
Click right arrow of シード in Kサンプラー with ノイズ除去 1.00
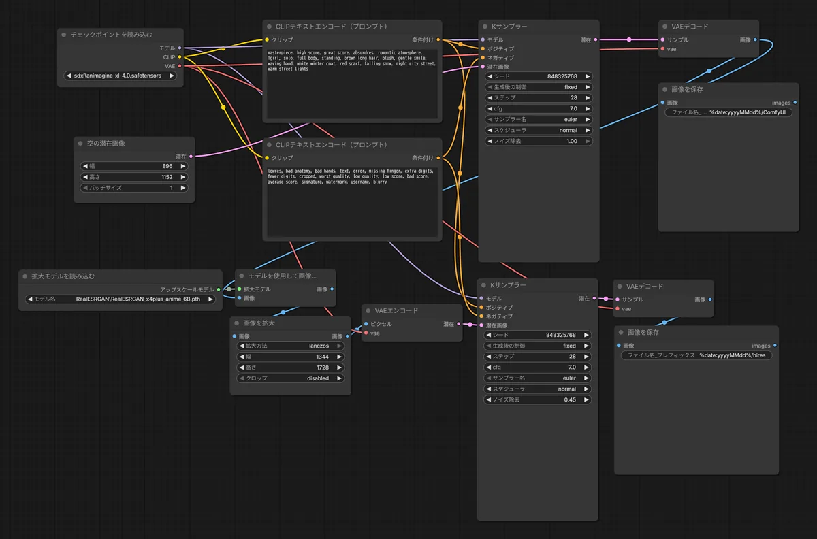(x=588, y=76)
